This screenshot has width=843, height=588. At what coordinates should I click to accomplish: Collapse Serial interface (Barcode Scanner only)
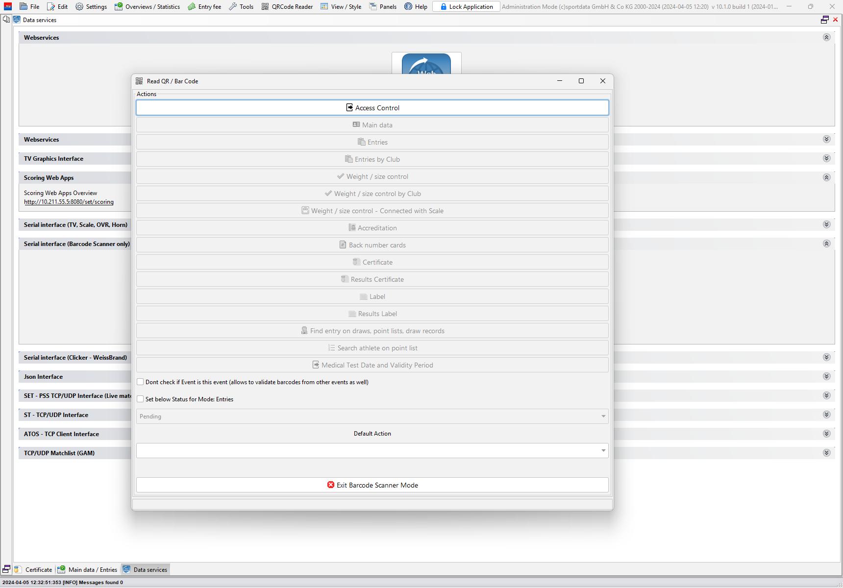click(x=826, y=244)
